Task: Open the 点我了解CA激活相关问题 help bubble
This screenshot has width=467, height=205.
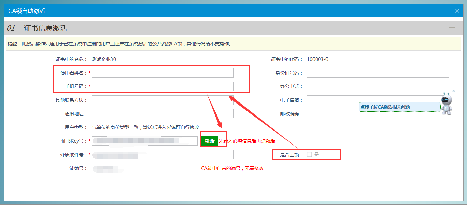Action: click(399, 107)
